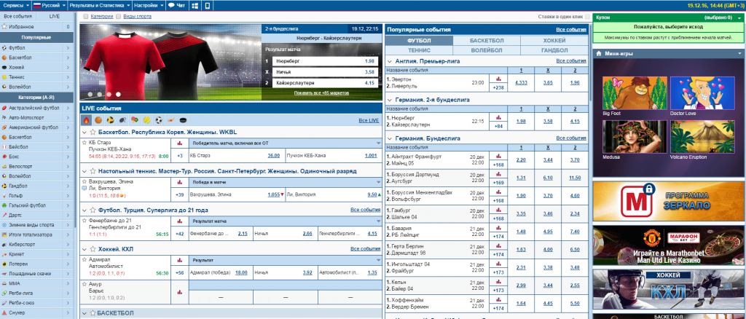The image size is (746, 319).
Task: Click the Избранное star in sidebar
Action: coord(4,27)
